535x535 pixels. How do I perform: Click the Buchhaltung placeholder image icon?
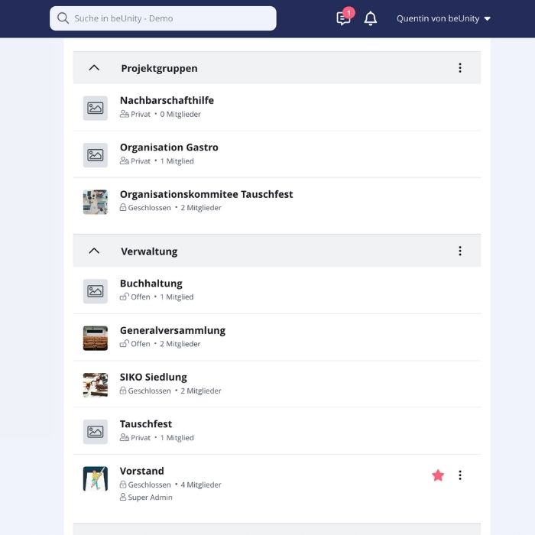[96, 291]
